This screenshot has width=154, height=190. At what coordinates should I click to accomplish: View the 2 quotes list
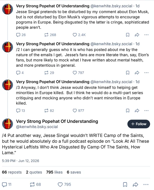point(34,172)
